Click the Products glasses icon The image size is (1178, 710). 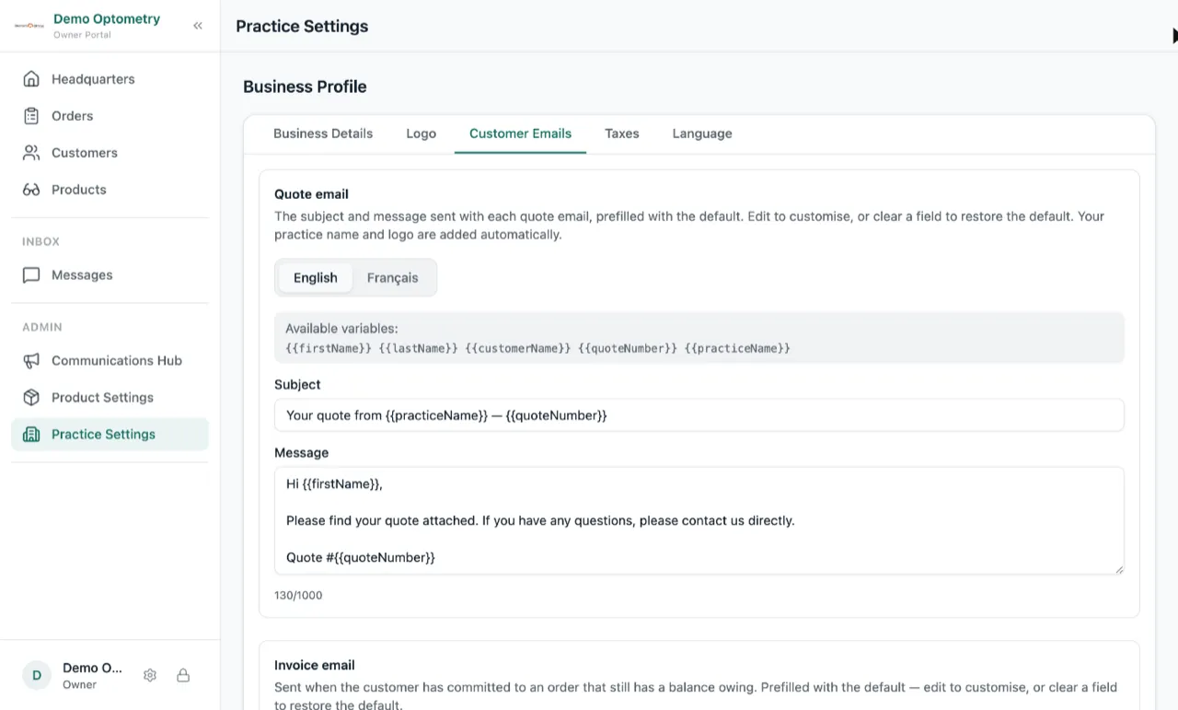click(x=31, y=190)
